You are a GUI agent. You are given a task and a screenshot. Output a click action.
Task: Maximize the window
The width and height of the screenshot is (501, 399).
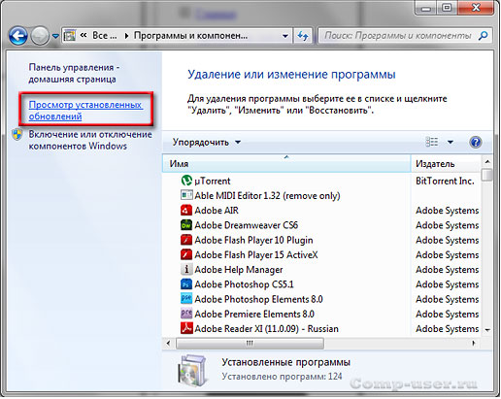click(x=448, y=8)
